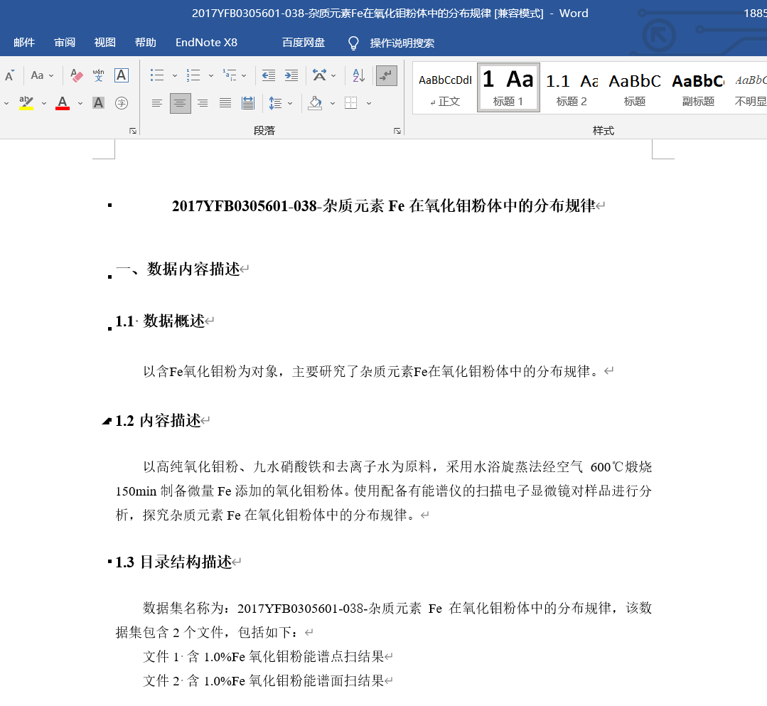The image size is (767, 706).
Task: Open the 审阅 (Review) tab
Action: click(65, 43)
